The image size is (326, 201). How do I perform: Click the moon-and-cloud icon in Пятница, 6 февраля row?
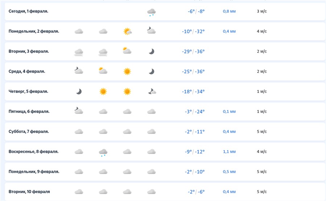coord(79,111)
